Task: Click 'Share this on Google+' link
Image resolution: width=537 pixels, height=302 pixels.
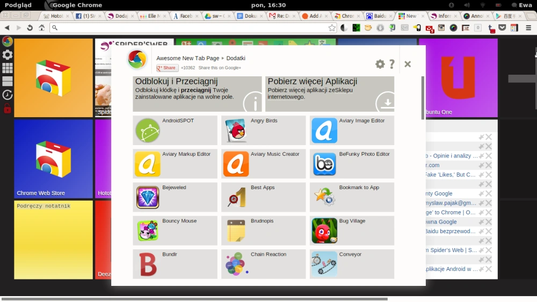Action: coord(220,68)
